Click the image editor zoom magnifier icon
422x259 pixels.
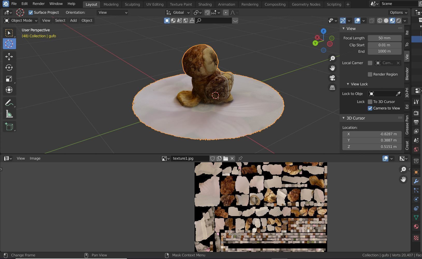click(403, 169)
